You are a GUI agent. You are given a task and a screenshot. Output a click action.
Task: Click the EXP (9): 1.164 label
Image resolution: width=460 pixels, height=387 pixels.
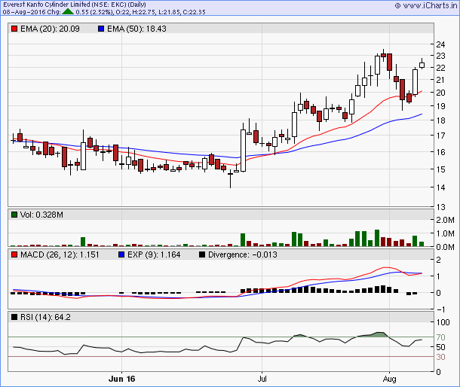pyautogui.click(x=154, y=254)
